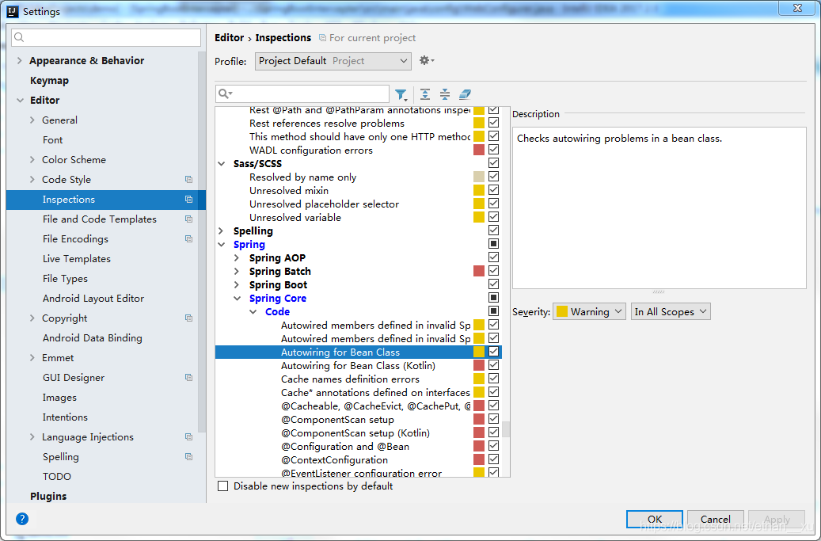Click the Collapse All tree icon
Image resolution: width=821 pixels, height=541 pixels.
444,94
